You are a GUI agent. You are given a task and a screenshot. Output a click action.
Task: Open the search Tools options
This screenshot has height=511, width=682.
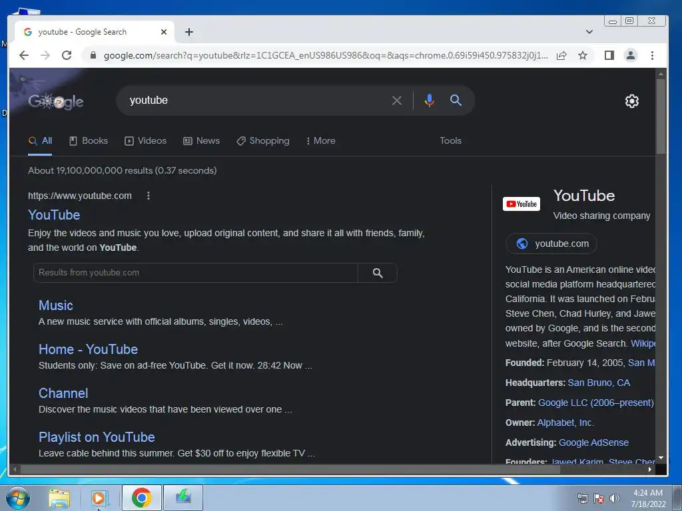coord(450,141)
